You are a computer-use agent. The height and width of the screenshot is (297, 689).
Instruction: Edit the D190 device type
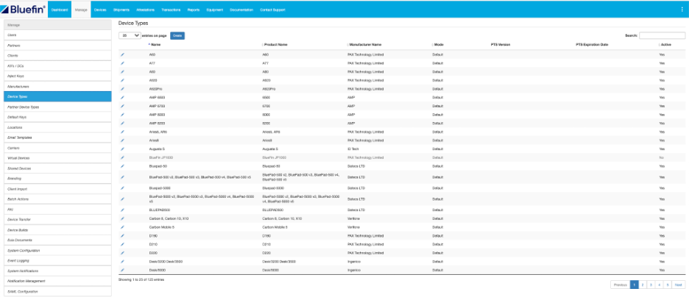pyautogui.click(x=123, y=236)
